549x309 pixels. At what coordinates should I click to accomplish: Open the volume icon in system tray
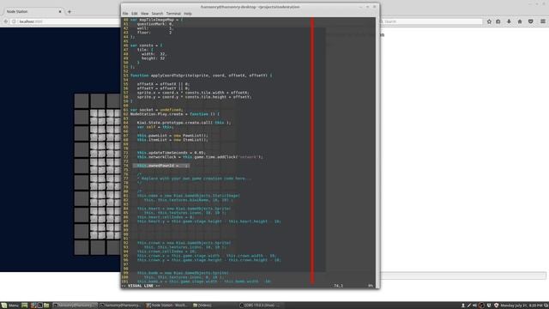point(474,306)
